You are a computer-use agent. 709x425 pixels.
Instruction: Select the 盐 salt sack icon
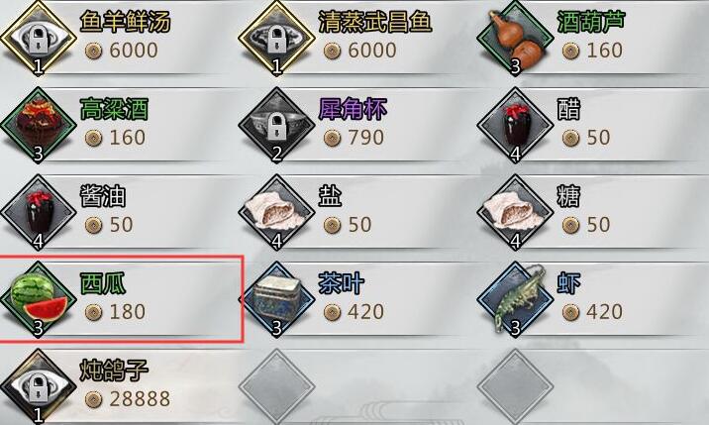point(276,212)
